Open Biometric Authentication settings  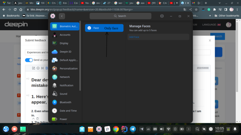[x=65, y=26]
